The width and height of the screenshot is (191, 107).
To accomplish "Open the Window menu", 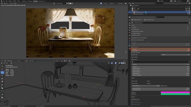I will coord(15,1).
